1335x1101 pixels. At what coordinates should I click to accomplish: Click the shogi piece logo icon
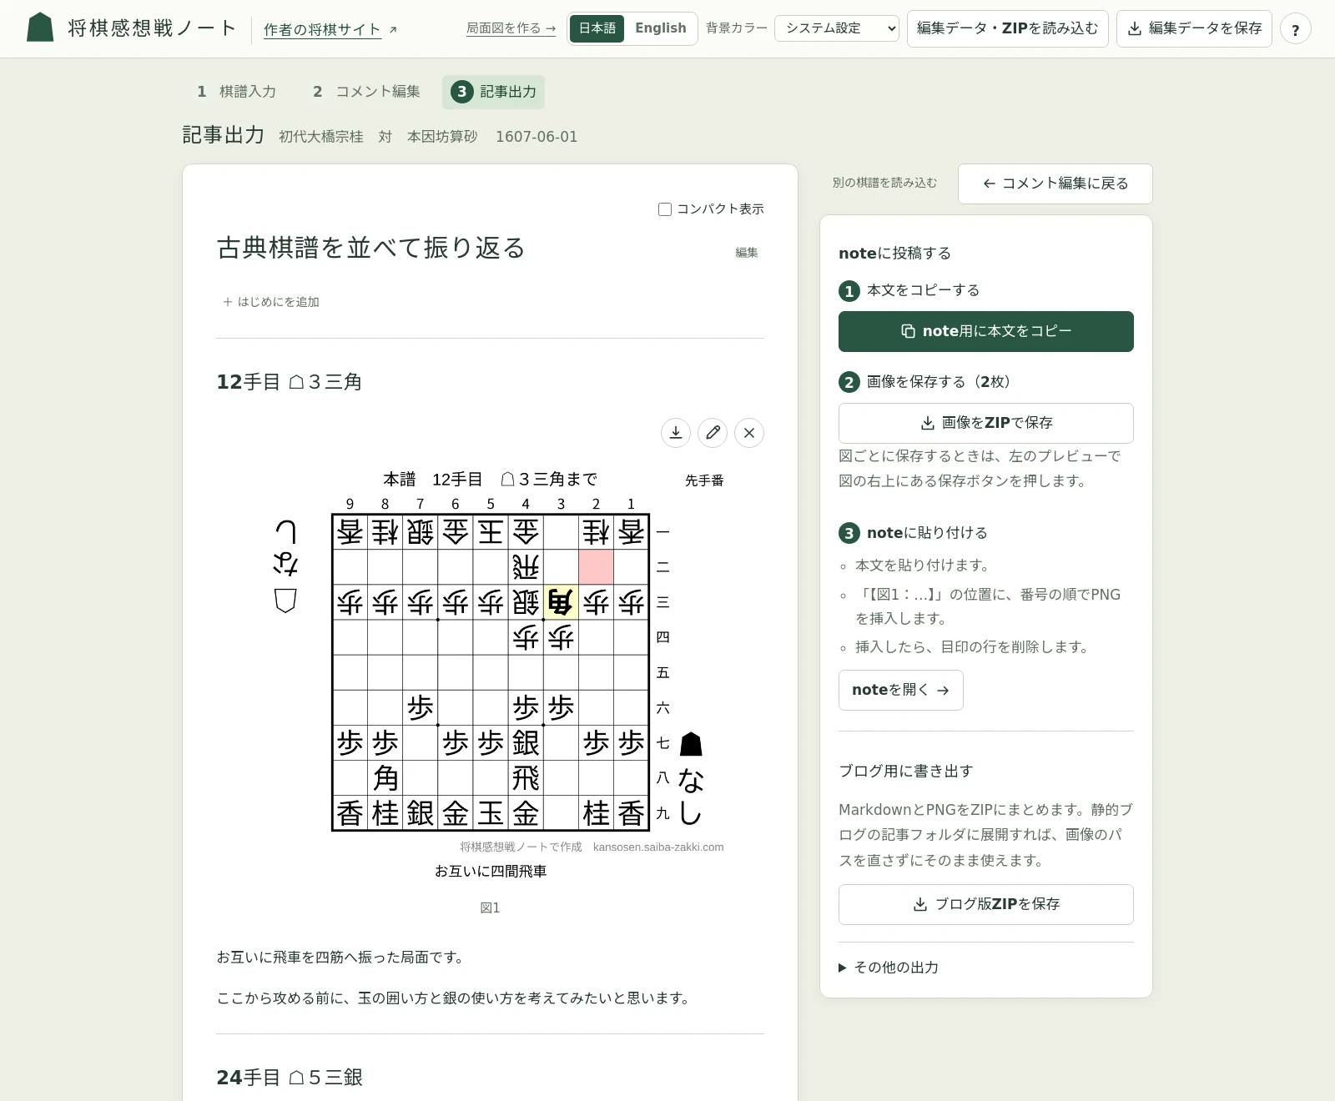[40, 28]
